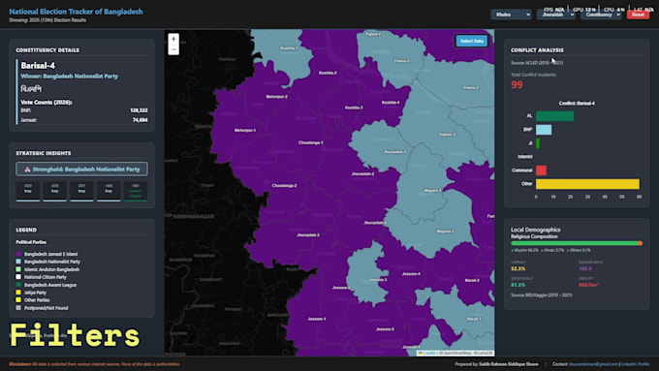
Task: Click Bangladesh Nationalist Party light-blue swatch
Action: click(x=18, y=262)
